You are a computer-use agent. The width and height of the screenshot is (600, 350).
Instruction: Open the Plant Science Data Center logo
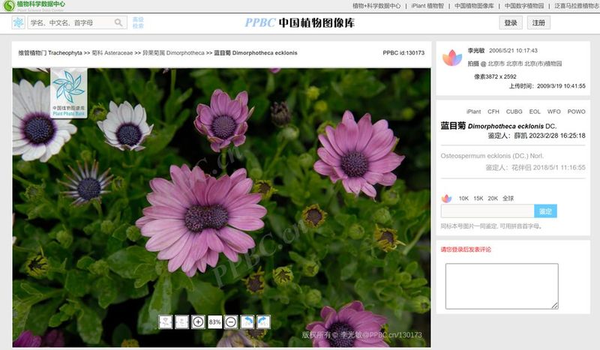pos(34,6)
